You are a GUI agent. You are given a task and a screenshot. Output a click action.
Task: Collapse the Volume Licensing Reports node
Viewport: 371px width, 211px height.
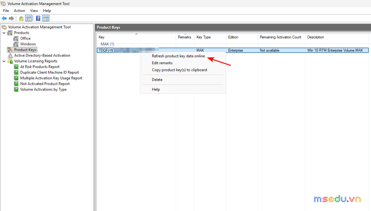(x=4, y=61)
